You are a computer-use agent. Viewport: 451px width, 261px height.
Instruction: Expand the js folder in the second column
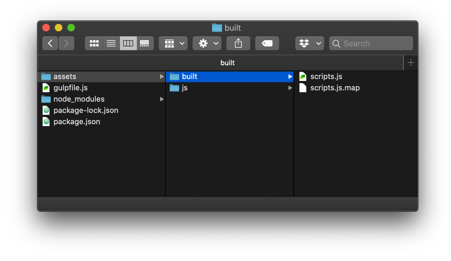coord(290,88)
